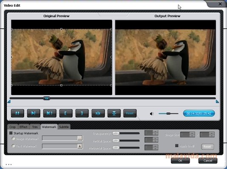Click the playback position slider handle
The height and width of the screenshot is (169, 227).
click(47, 98)
